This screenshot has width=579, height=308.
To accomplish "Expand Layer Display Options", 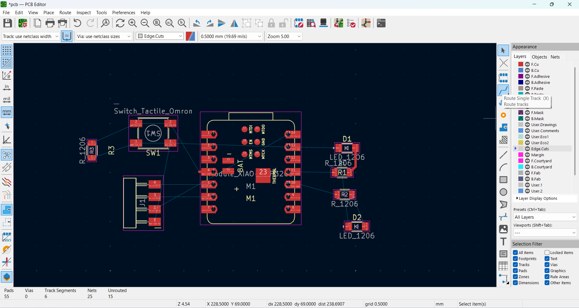I will (537, 198).
